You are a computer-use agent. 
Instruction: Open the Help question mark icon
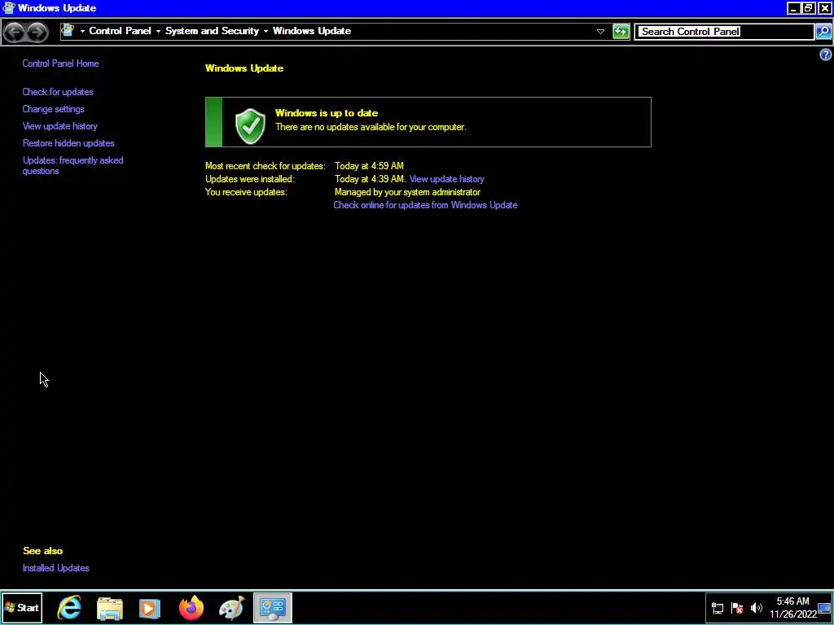click(826, 55)
